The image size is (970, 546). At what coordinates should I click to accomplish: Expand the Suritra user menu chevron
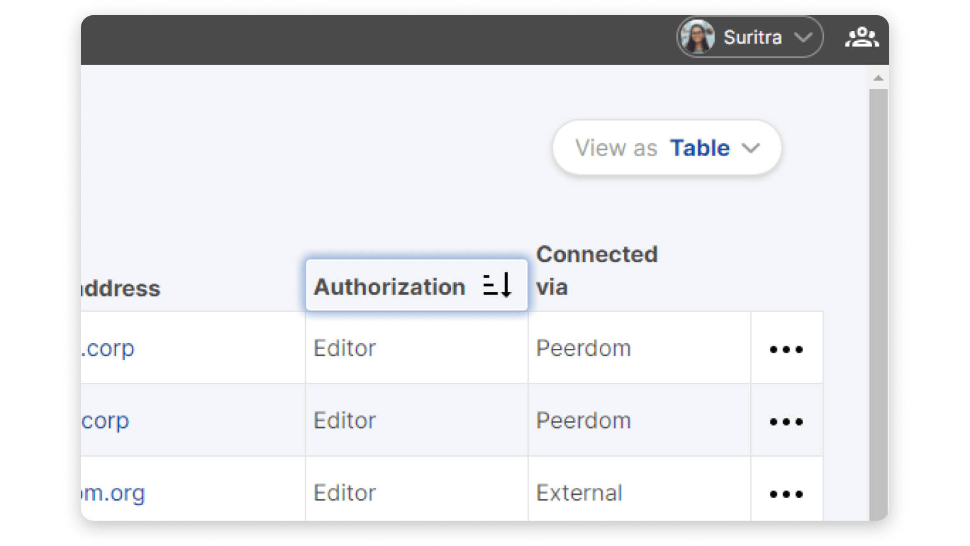click(803, 37)
